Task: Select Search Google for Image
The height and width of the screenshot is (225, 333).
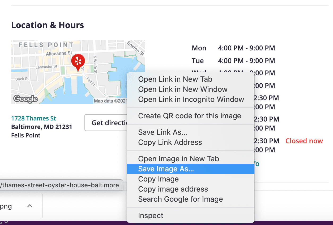Action: click(x=180, y=199)
